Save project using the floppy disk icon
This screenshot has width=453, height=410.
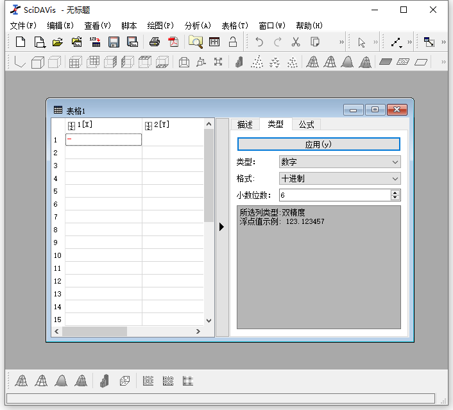[114, 42]
